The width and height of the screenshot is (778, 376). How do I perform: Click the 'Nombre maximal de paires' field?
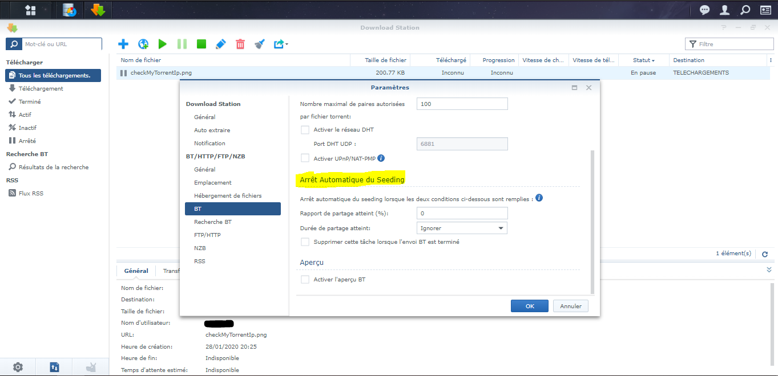[x=462, y=104]
